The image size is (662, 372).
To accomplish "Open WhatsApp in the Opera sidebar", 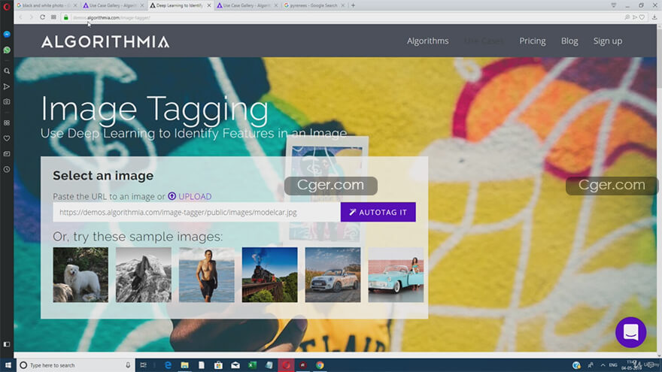I will click(7, 50).
